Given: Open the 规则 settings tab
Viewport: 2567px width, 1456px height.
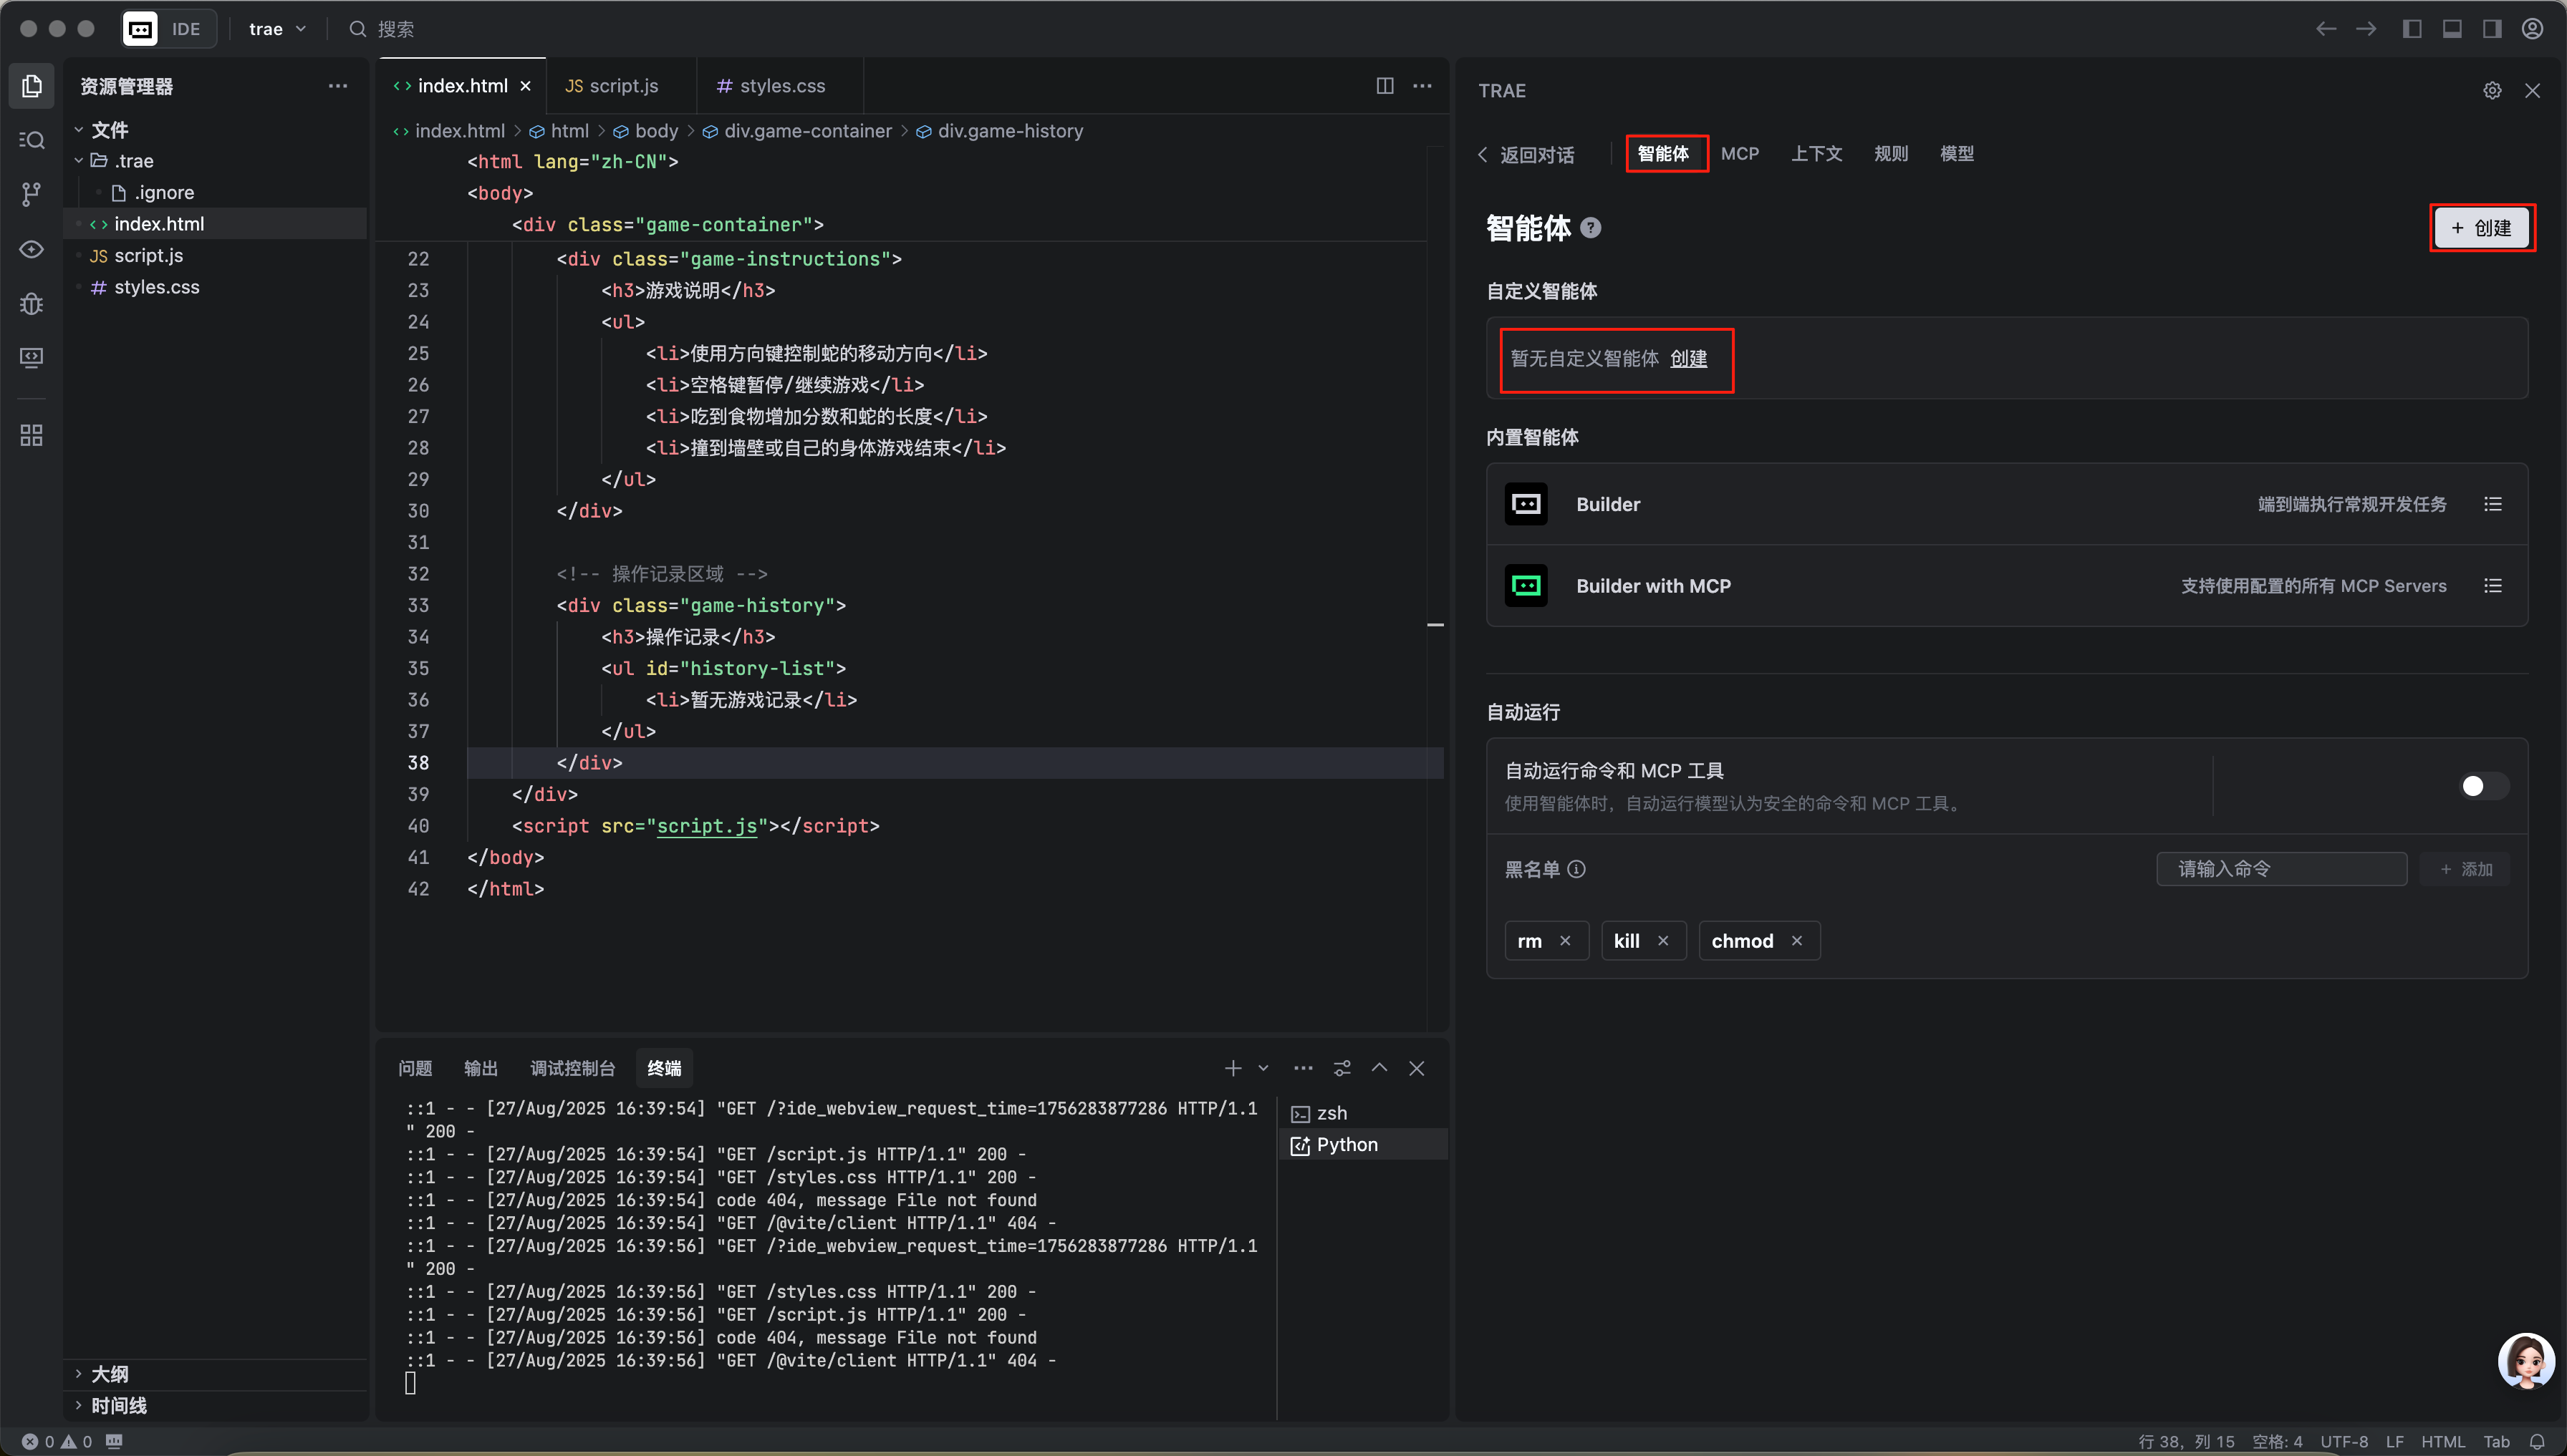Looking at the screenshot, I should [1891, 154].
